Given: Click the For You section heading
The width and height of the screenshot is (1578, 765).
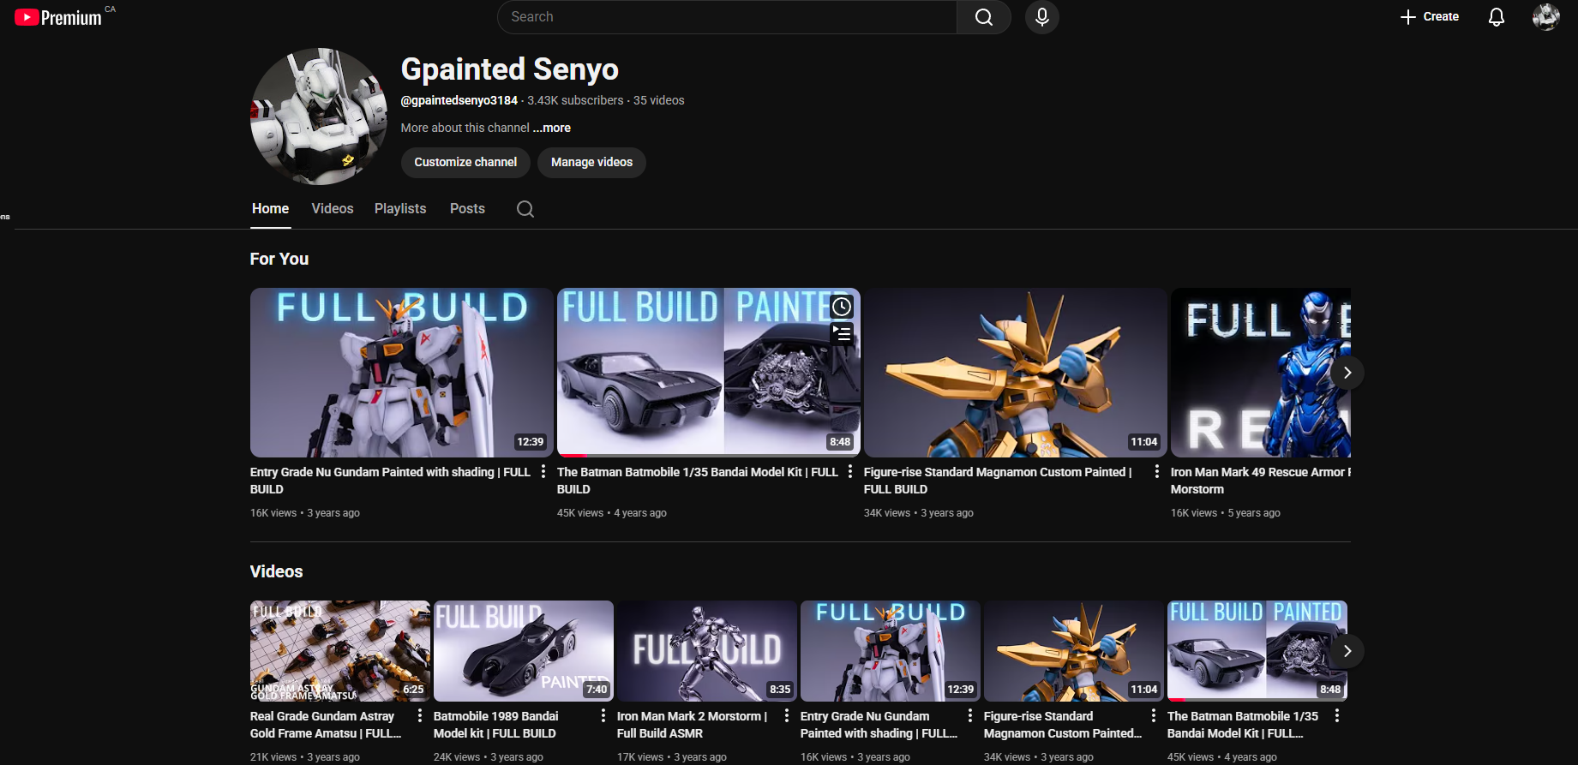Looking at the screenshot, I should 279,259.
